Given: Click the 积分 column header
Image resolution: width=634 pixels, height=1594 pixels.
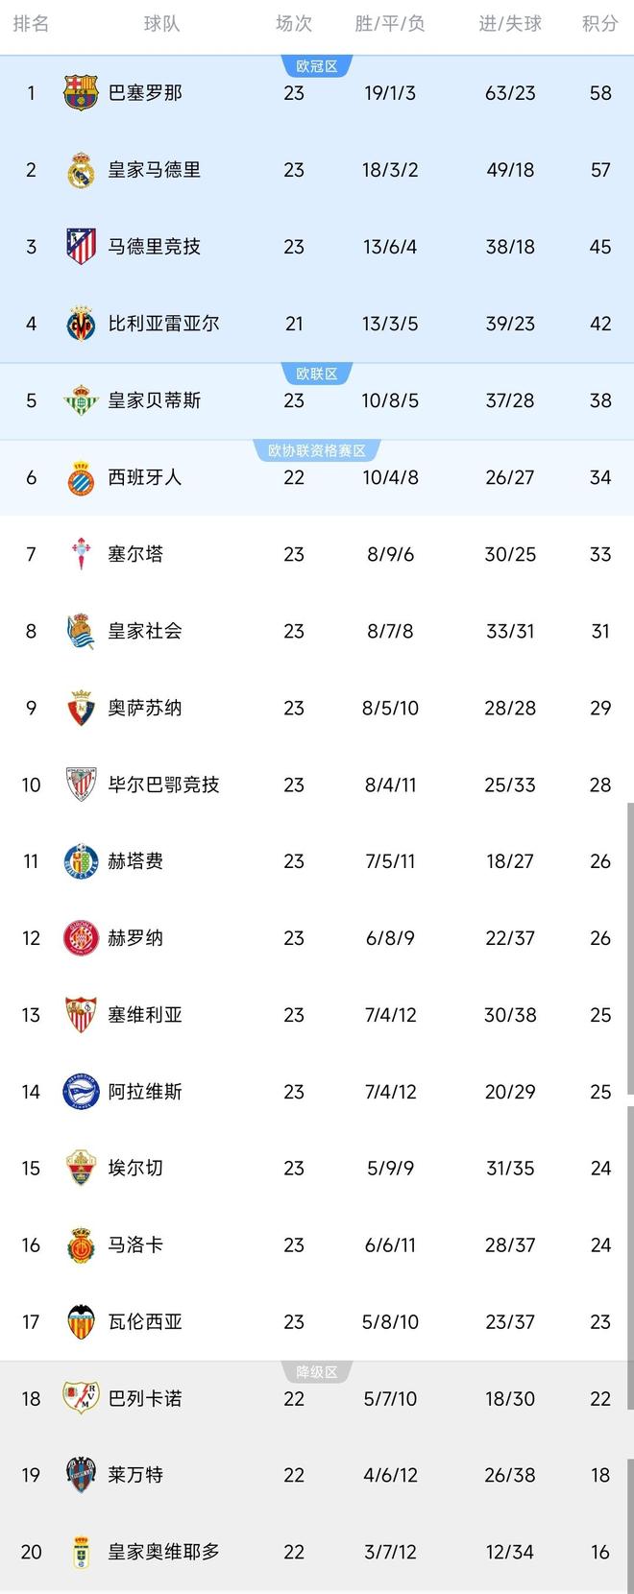Looking at the screenshot, I should point(599,24).
